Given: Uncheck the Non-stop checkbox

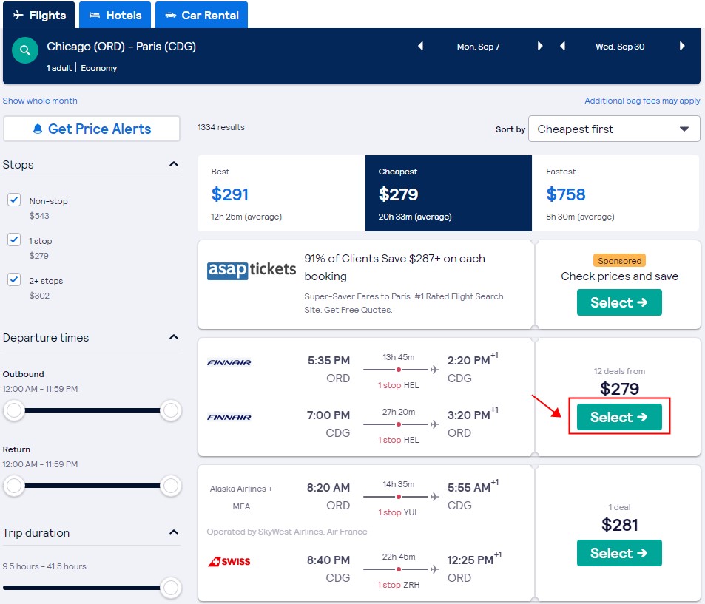Looking at the screenshot, I should 14,200.
